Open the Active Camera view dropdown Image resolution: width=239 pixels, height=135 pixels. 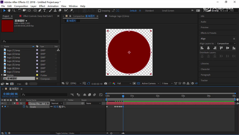(150, 84)
